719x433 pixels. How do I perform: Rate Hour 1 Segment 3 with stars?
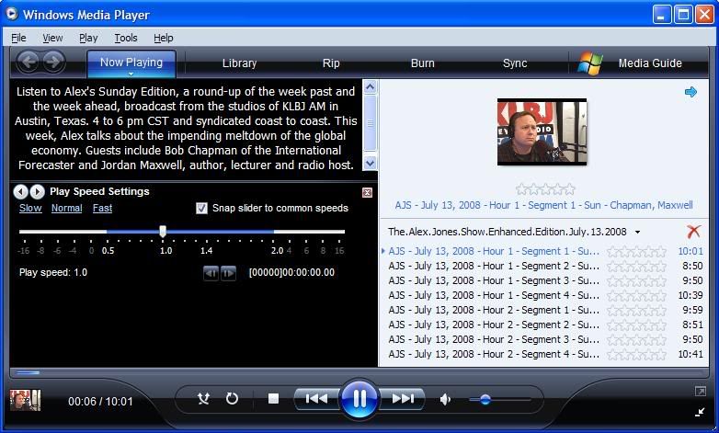click(636, 280)
